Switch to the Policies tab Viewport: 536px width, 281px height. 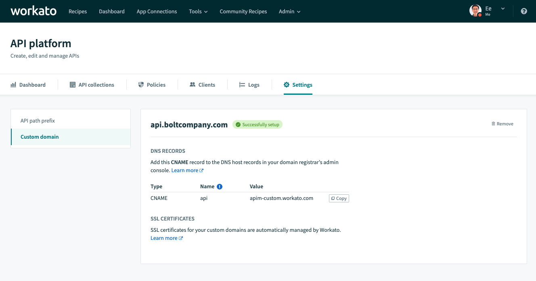coord(152,85)
